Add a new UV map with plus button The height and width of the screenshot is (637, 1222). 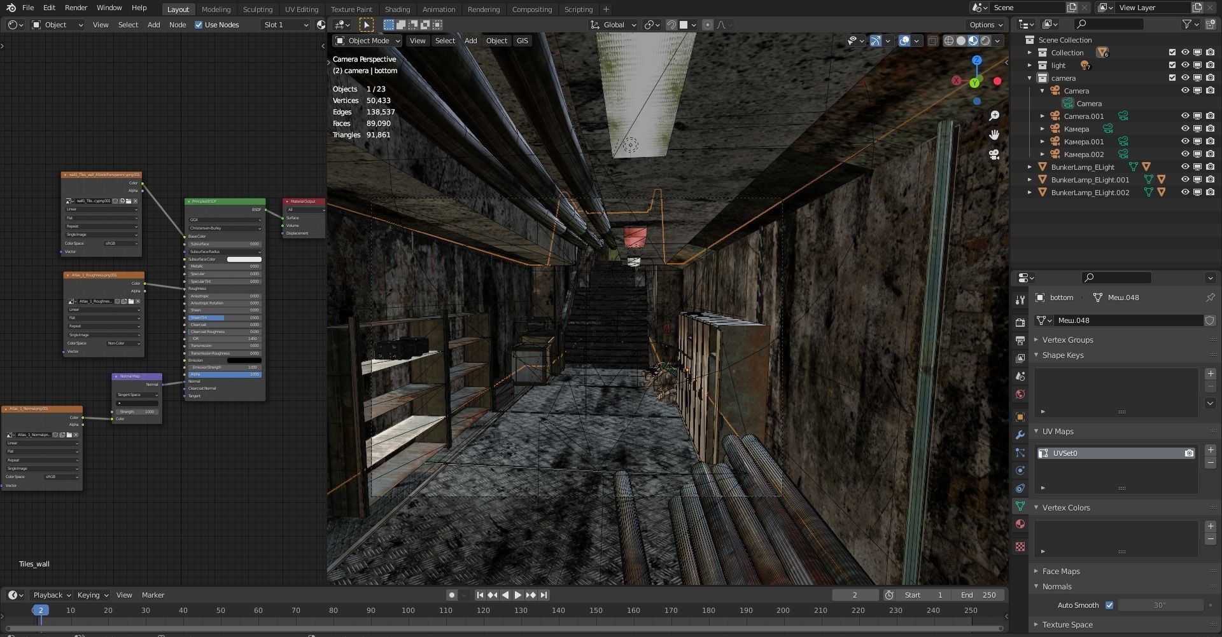tap(1211, 450)
